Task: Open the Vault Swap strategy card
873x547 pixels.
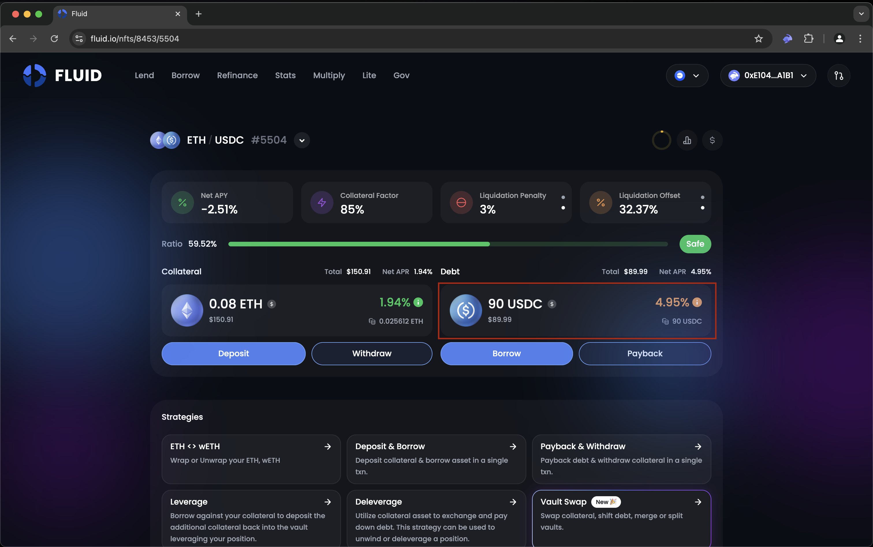Action: (622, 518)
